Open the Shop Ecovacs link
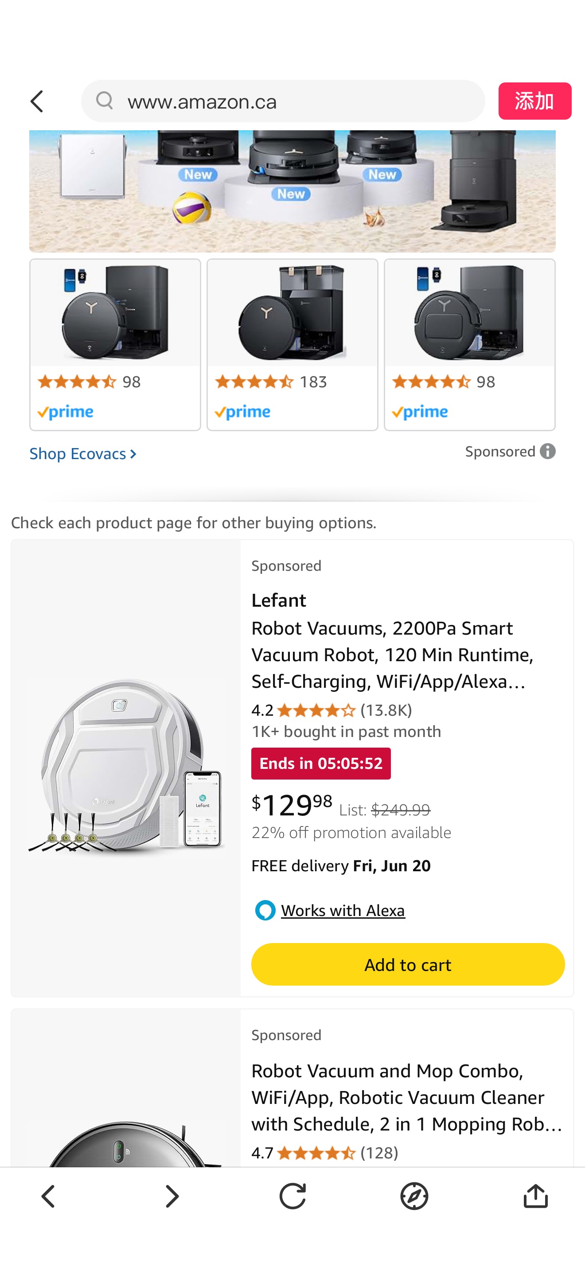Screen dimensions: 585x1271 coord(77,453)
